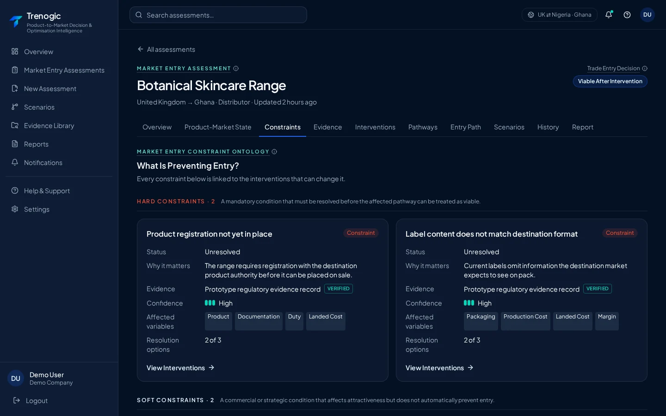This screenshot has width=666, height=416.
Task: Click the Trenogic logo icon
Action: 16,21
